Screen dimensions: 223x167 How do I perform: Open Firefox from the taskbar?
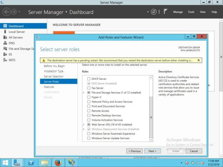tap(58, 163)
